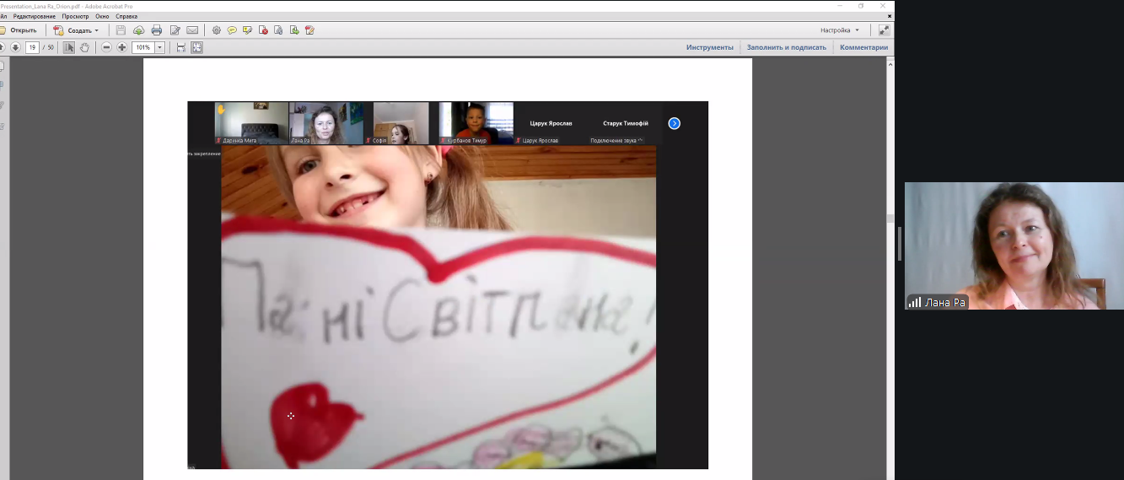Click the Старук Тимофій participant tile
The width and height of the screenshot is (1124, 480).
pos(625,123)
